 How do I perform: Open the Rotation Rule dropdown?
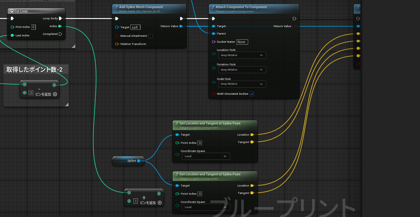coord(242,69)
